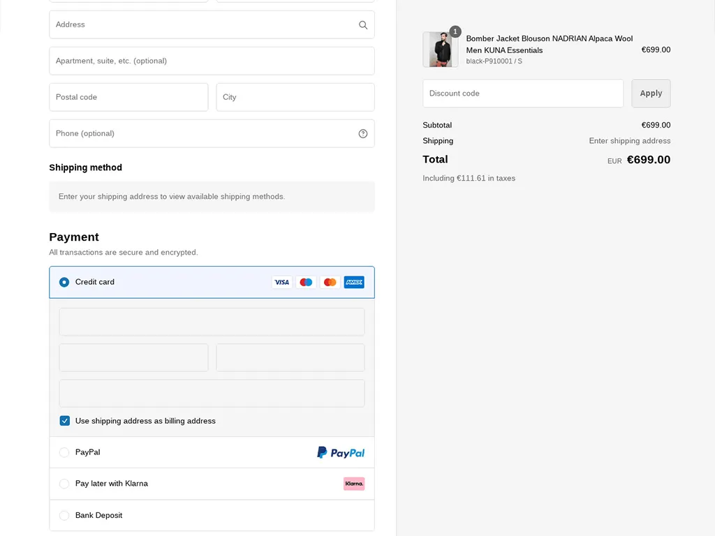
Task: Click the Visa card logo
Action: click(x=282, y=282)
